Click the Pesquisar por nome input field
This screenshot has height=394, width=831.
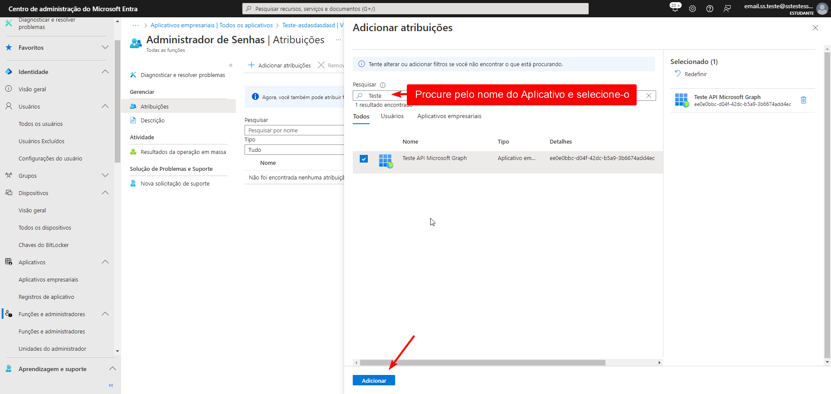(x=294, y=130)
